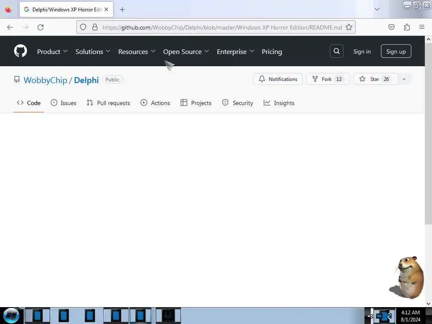Click Sign in

pos(362,51)
